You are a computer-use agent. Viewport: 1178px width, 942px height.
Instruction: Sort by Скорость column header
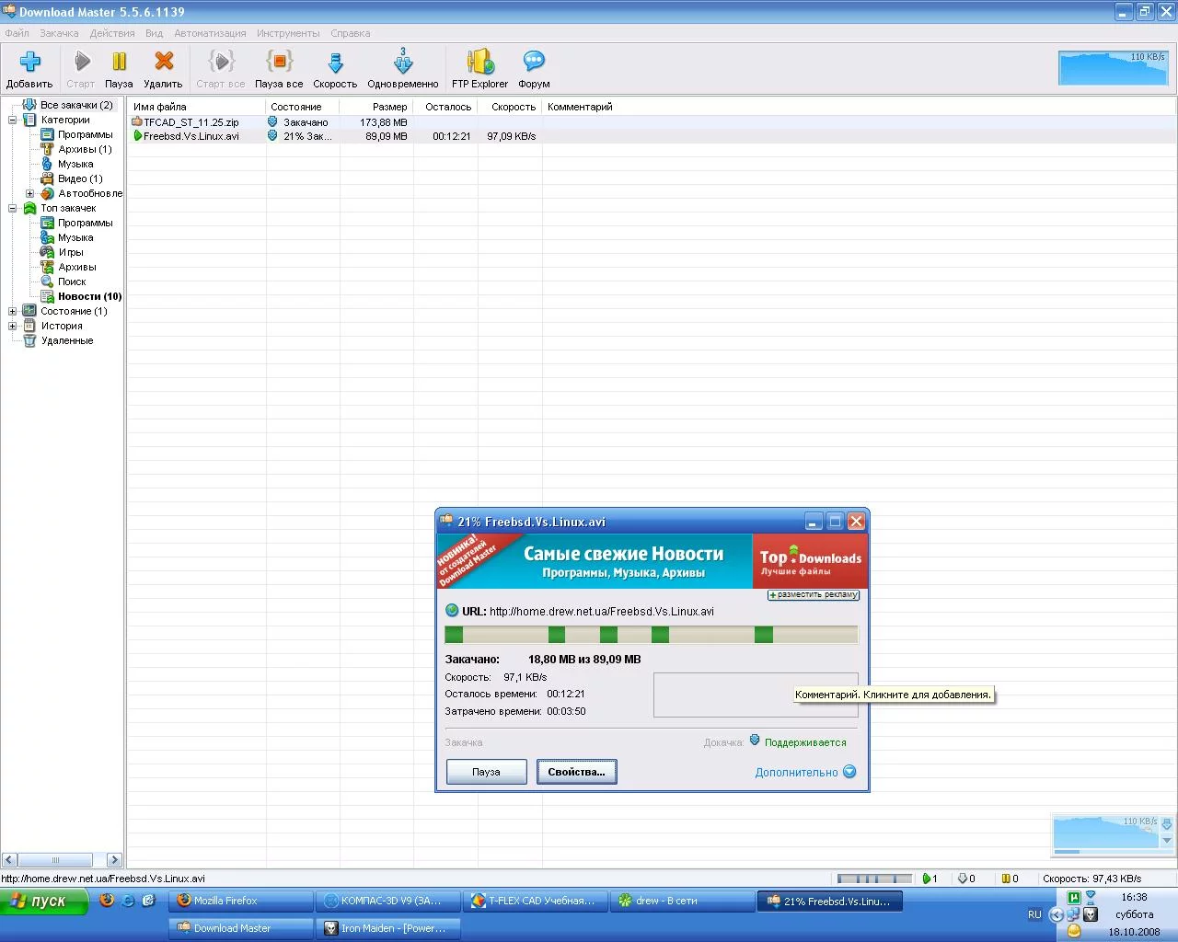(x=510, y=107)
